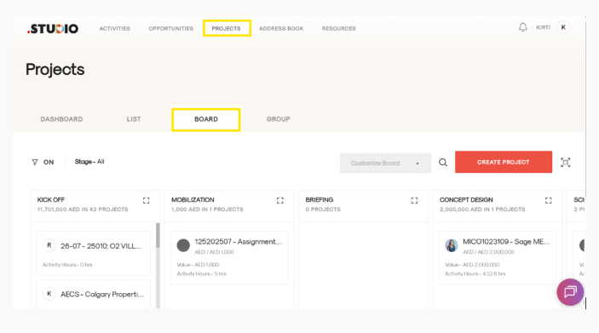Expand the Concept Design column
Viewport: 599px width, 333px height.
point(548,200)
